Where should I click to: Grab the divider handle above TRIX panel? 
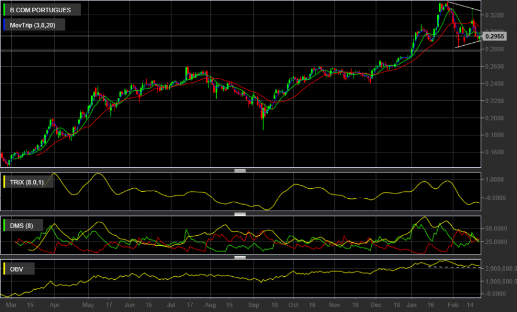point(240,171)
